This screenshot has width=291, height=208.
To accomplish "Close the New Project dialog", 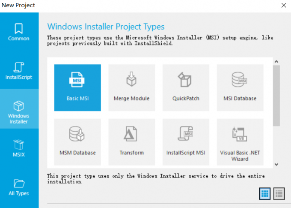I will point(284,5).
